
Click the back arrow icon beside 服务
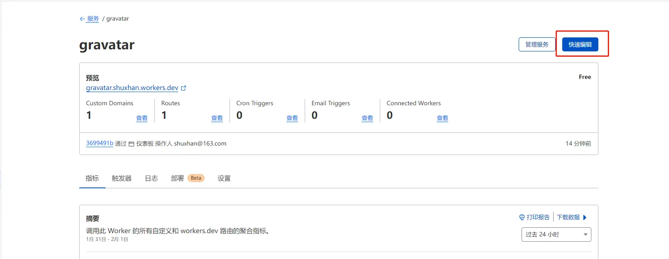point(82,19)
